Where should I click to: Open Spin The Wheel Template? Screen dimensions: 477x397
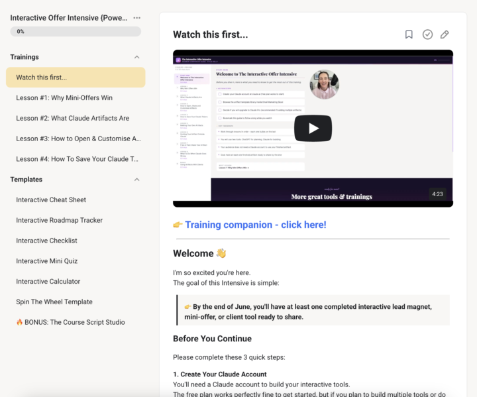coord(76,302)
